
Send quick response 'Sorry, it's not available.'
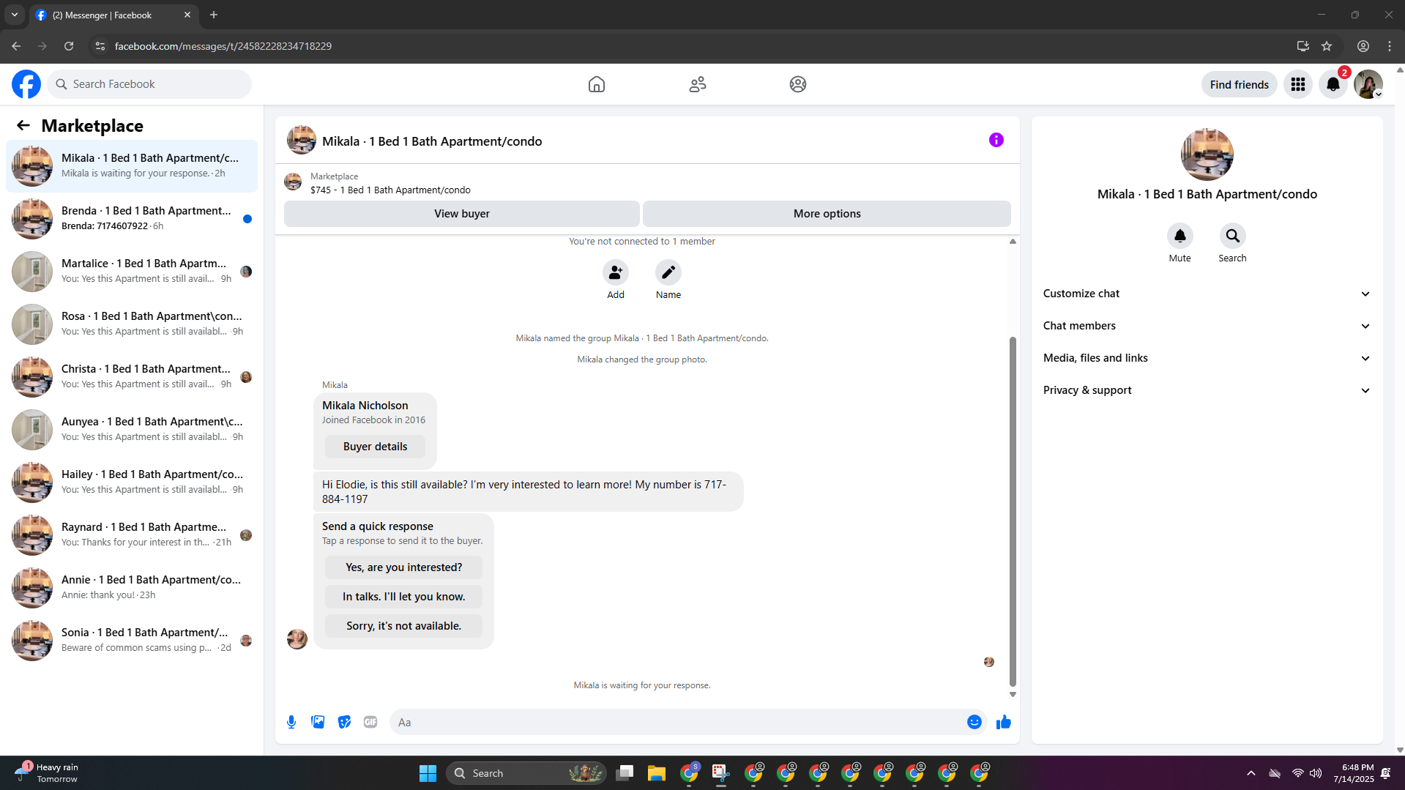(x=403, y=626)
